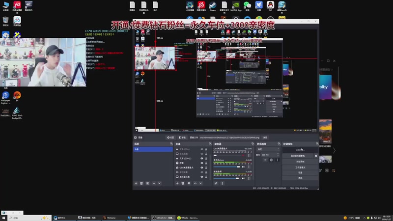Image resolution: width=393 pixels, height=221 pixels.
Task: Click the Start Streaming button
Action: [300, 150]
